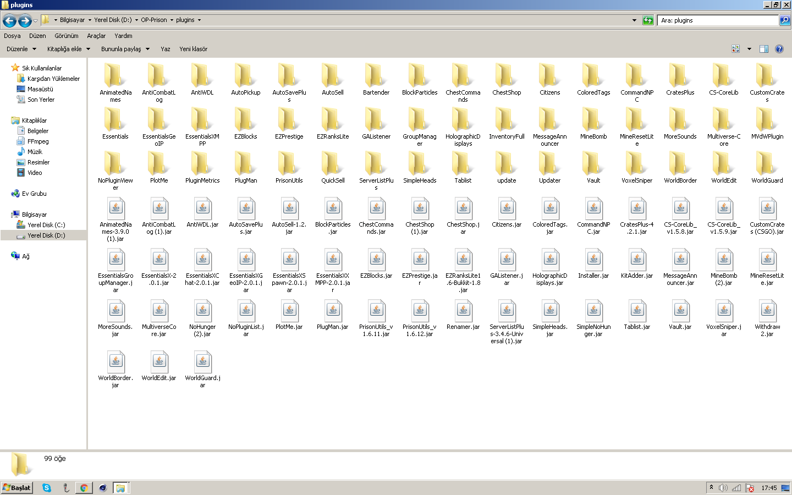Viewport: 792px width, 495px height.
Task: Open the Ağ network item in the sidebar
Action: (20, 256)
